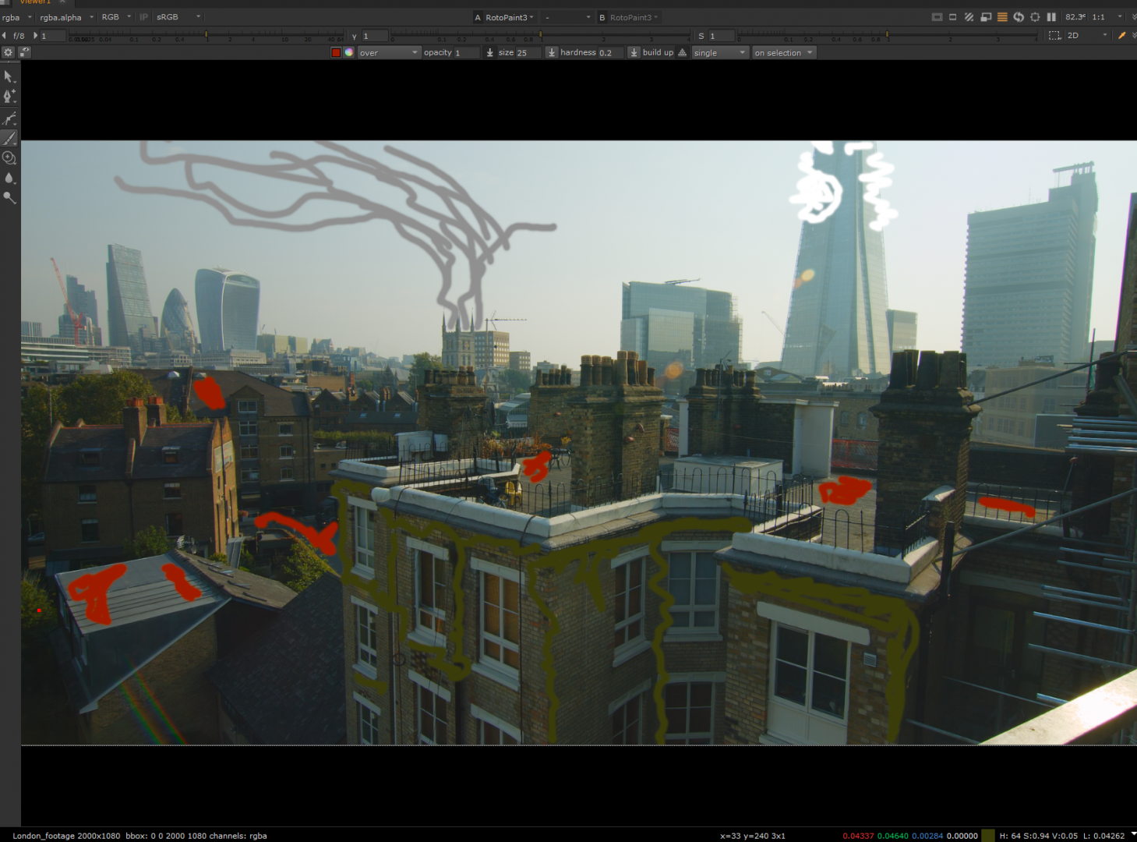Select the Dodge tool
1137x842 pixels.
(9, 198)
